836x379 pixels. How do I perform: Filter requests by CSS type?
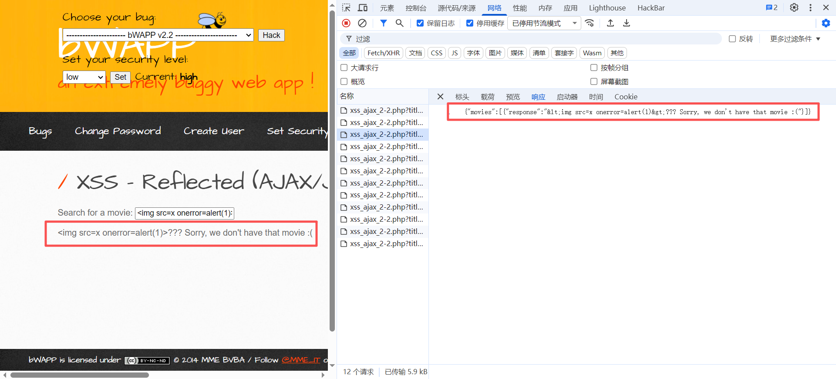point(437,53)
